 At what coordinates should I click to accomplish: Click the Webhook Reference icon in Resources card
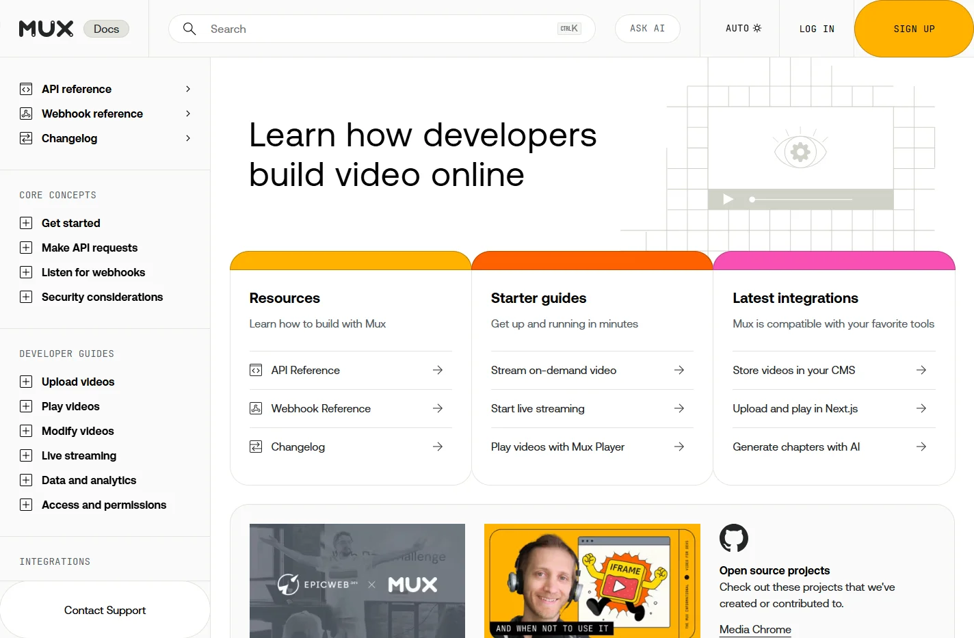point(256,408)
